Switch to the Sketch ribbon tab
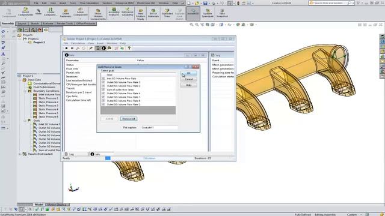The height and width of the screenshot is (216, 385). pos(35,23)
